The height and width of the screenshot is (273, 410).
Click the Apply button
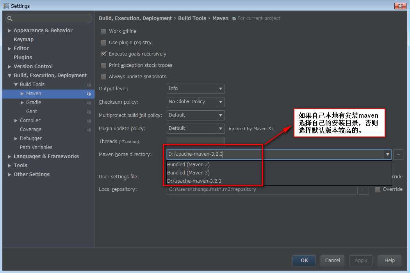tap(361, 260)
